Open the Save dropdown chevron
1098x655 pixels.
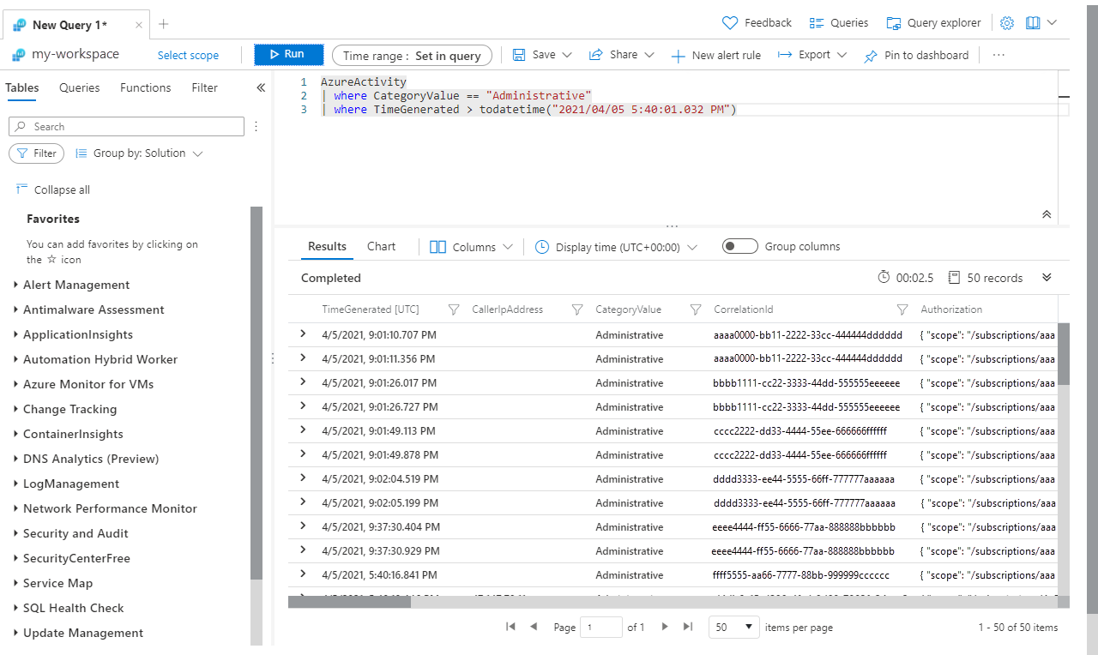(567, 55)
